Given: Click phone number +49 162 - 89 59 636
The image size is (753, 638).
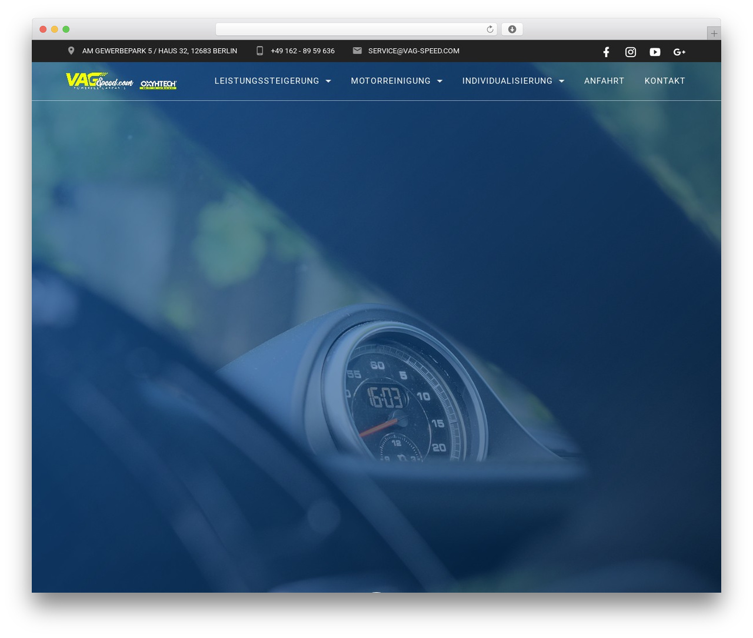Looking at the screenshot, I should pos(302,51).
